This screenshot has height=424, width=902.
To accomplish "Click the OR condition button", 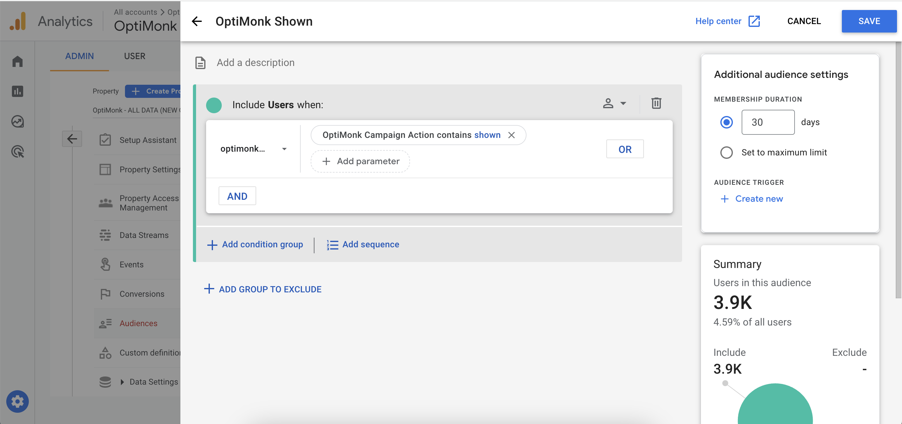I will (625, 149).
